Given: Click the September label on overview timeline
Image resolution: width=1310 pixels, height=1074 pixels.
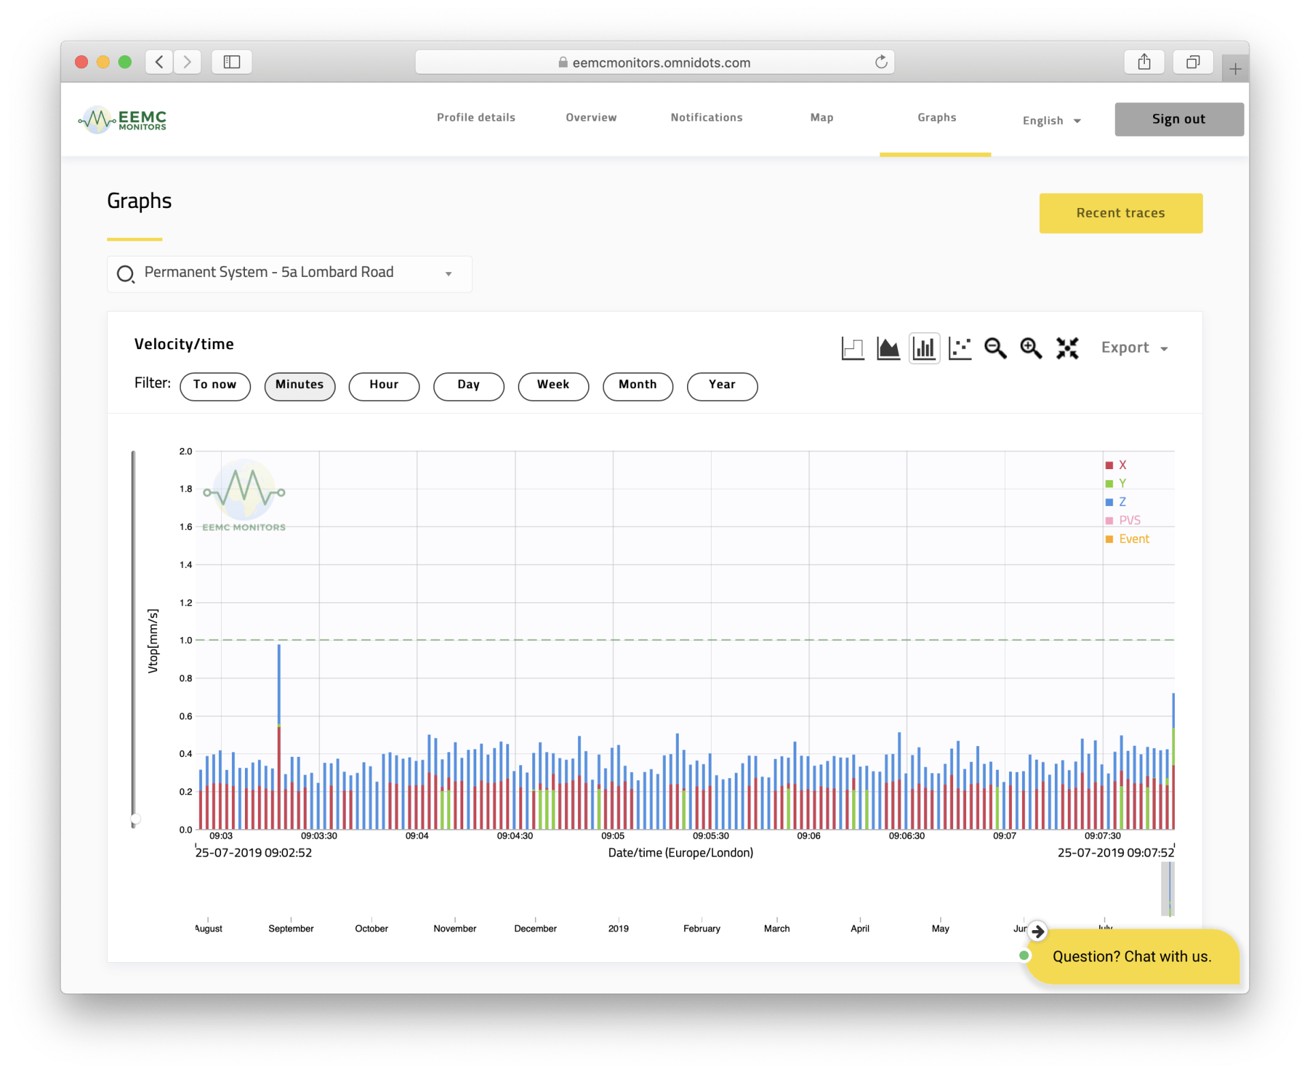Looking at the screenshot, I should 291,928.
